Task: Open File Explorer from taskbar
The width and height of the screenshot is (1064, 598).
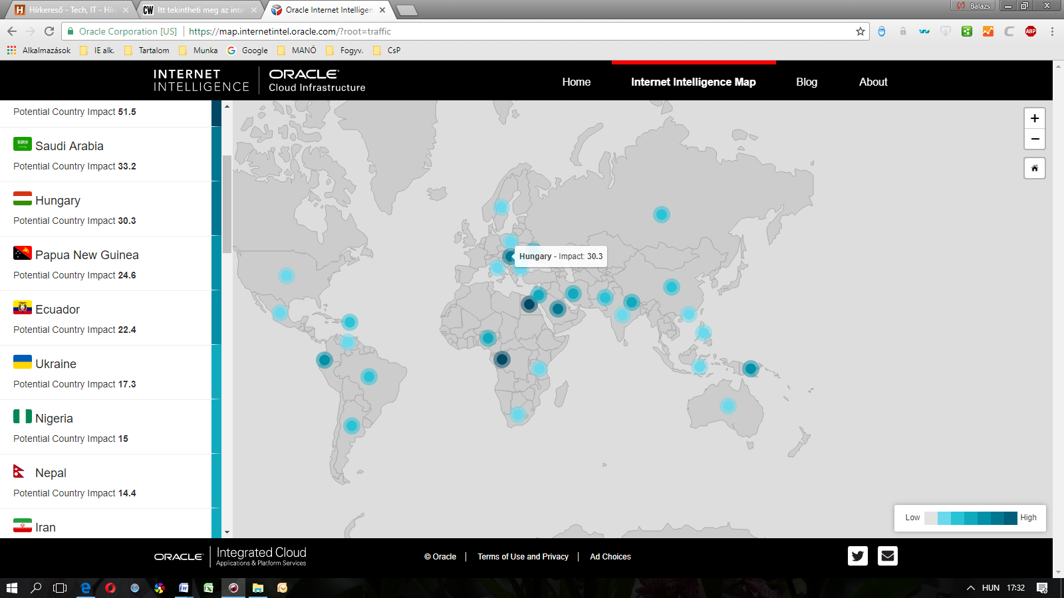Action: (258, 587)
